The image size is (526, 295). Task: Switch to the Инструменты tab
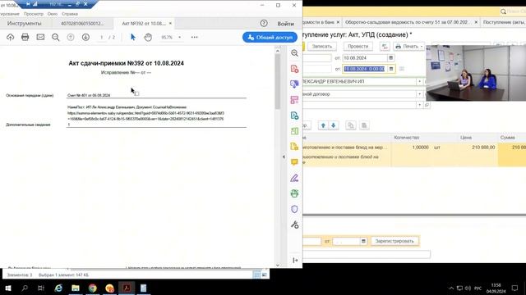(x=25, y=24)
